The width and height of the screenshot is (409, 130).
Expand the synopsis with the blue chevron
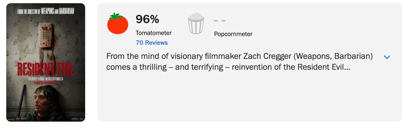point(387,57)
